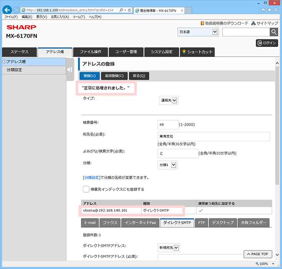282x269 pixels.
Task: Open 編集(E) menu
Action: pyautogui.click(x=27, y=17)
